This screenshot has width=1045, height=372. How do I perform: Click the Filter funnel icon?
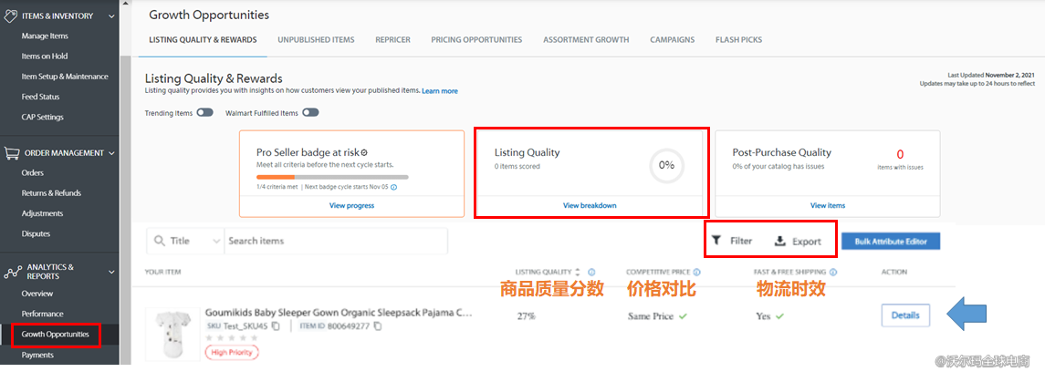point(716,241)
